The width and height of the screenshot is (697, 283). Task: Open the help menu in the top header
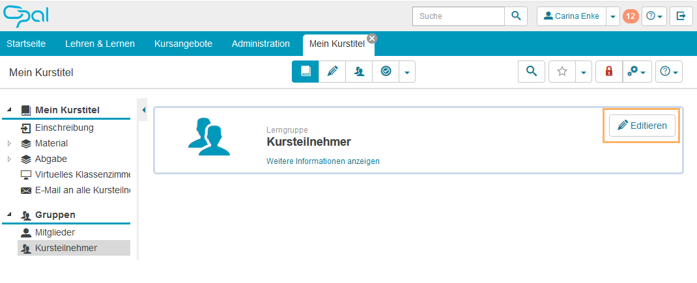coord(654,16)
